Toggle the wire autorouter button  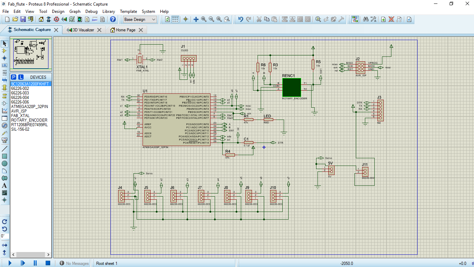coord(355,20)
